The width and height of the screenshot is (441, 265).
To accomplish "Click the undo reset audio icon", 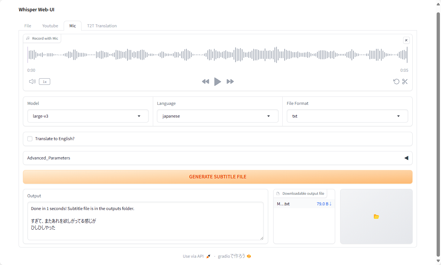I will click(396, 82).
